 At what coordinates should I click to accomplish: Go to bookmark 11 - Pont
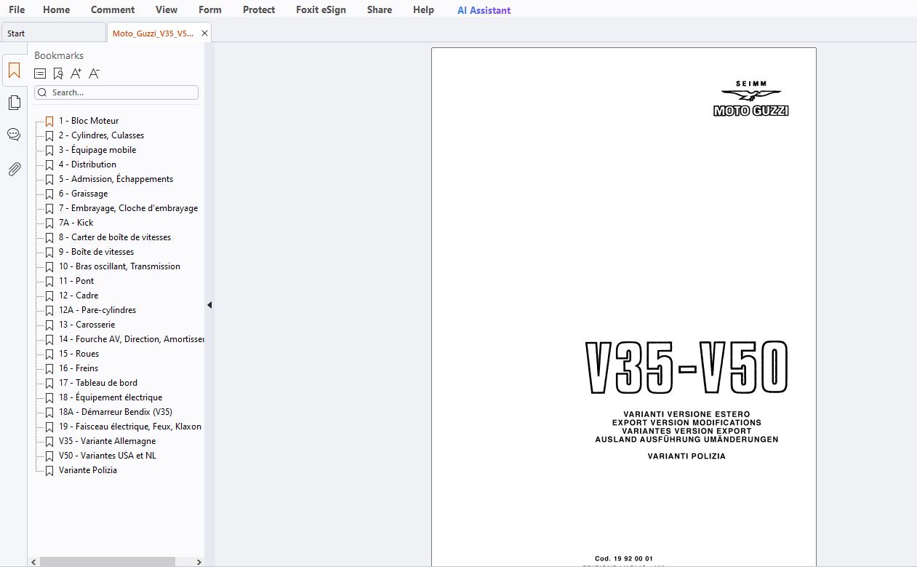coord(76,281)
